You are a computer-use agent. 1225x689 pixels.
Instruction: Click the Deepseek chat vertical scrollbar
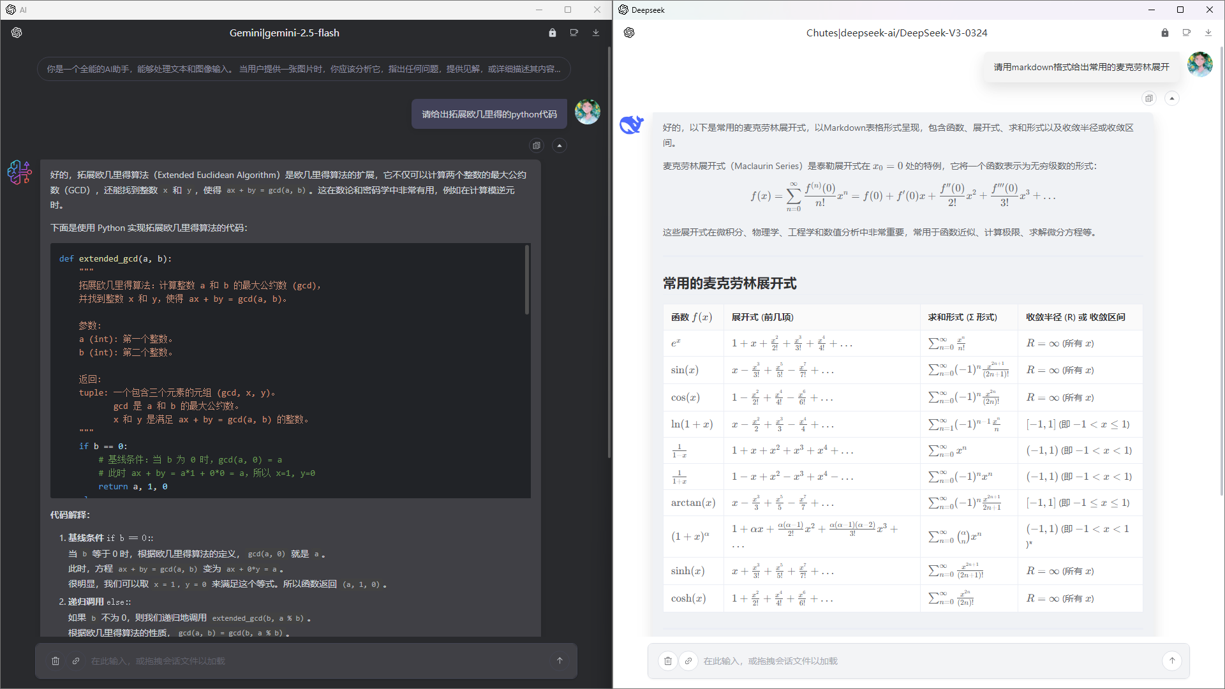pos(1221,271)
